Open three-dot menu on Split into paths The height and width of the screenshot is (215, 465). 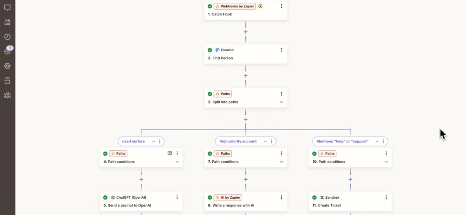click(282, 94)
